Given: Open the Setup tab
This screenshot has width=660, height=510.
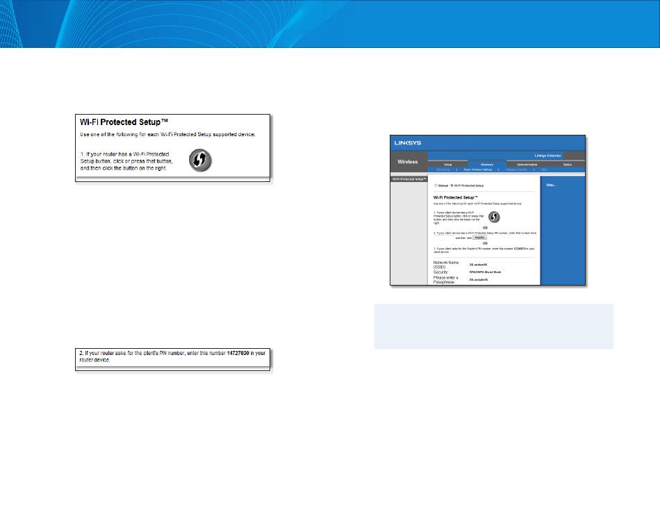Looking at the screenshot, I should point(448,164).
